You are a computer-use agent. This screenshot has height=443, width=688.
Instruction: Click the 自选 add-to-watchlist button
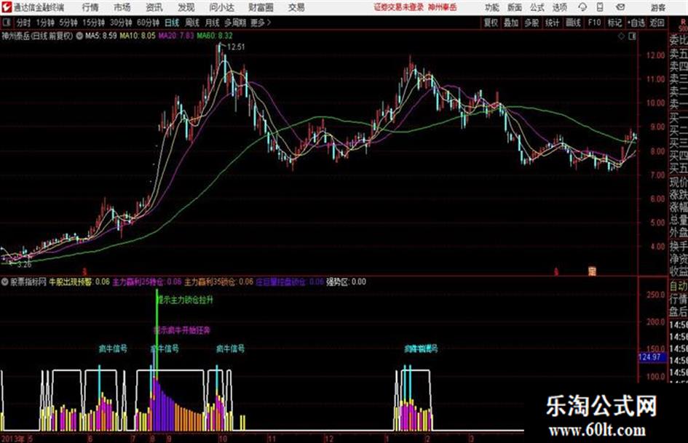click(636, 23)
